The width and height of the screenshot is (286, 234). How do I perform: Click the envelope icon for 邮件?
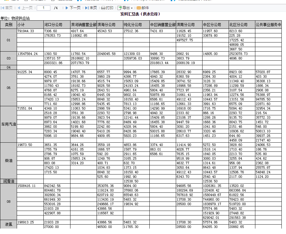coord(139,8)
